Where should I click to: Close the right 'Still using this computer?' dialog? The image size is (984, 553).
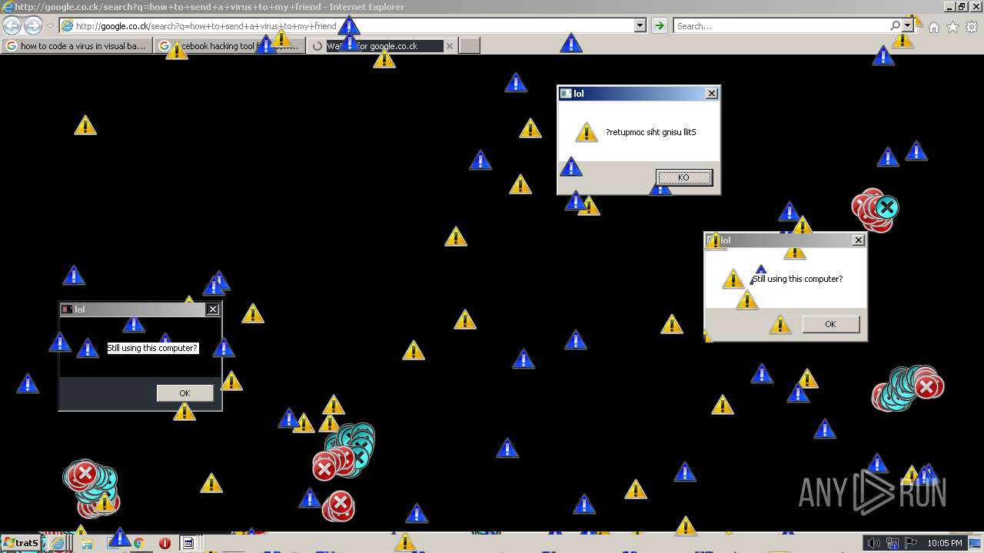(859, 240)
